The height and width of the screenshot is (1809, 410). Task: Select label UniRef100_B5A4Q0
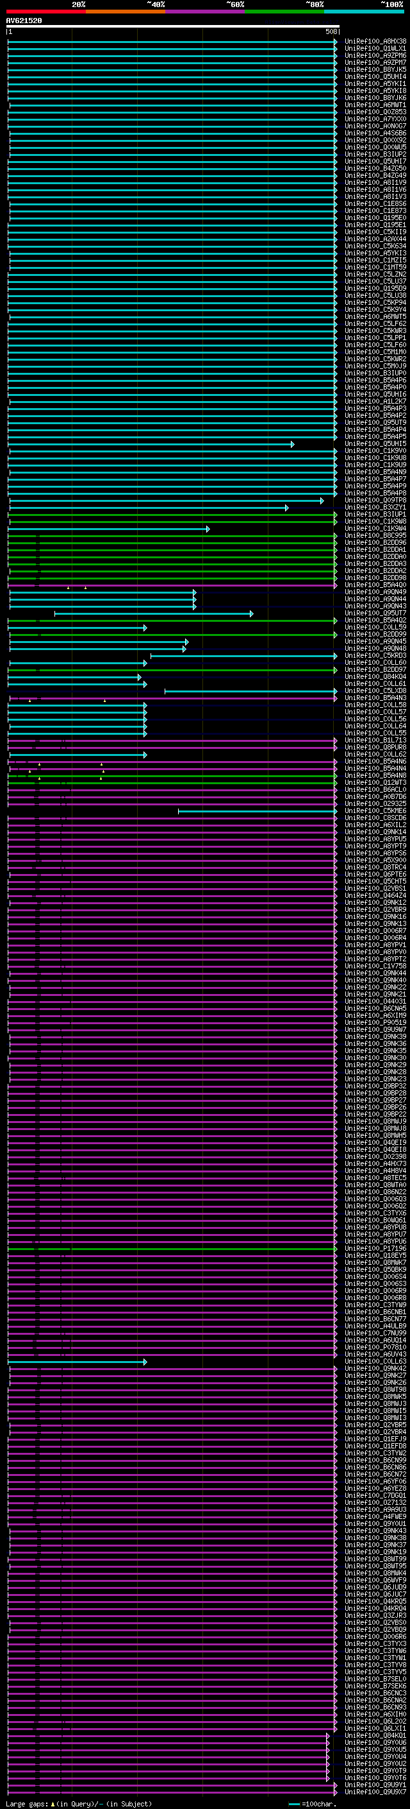[x=375, y=585]
